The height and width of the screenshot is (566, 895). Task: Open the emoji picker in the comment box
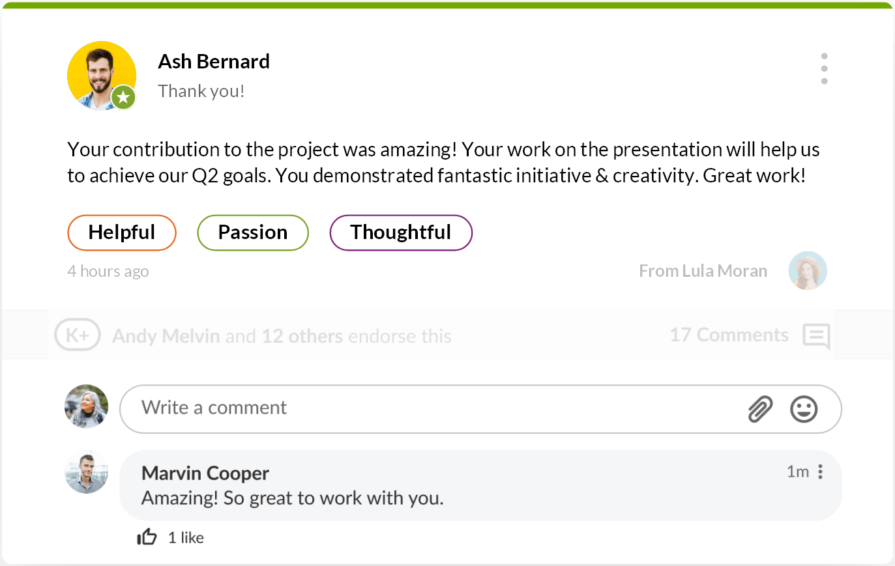(x=804, y=409)
